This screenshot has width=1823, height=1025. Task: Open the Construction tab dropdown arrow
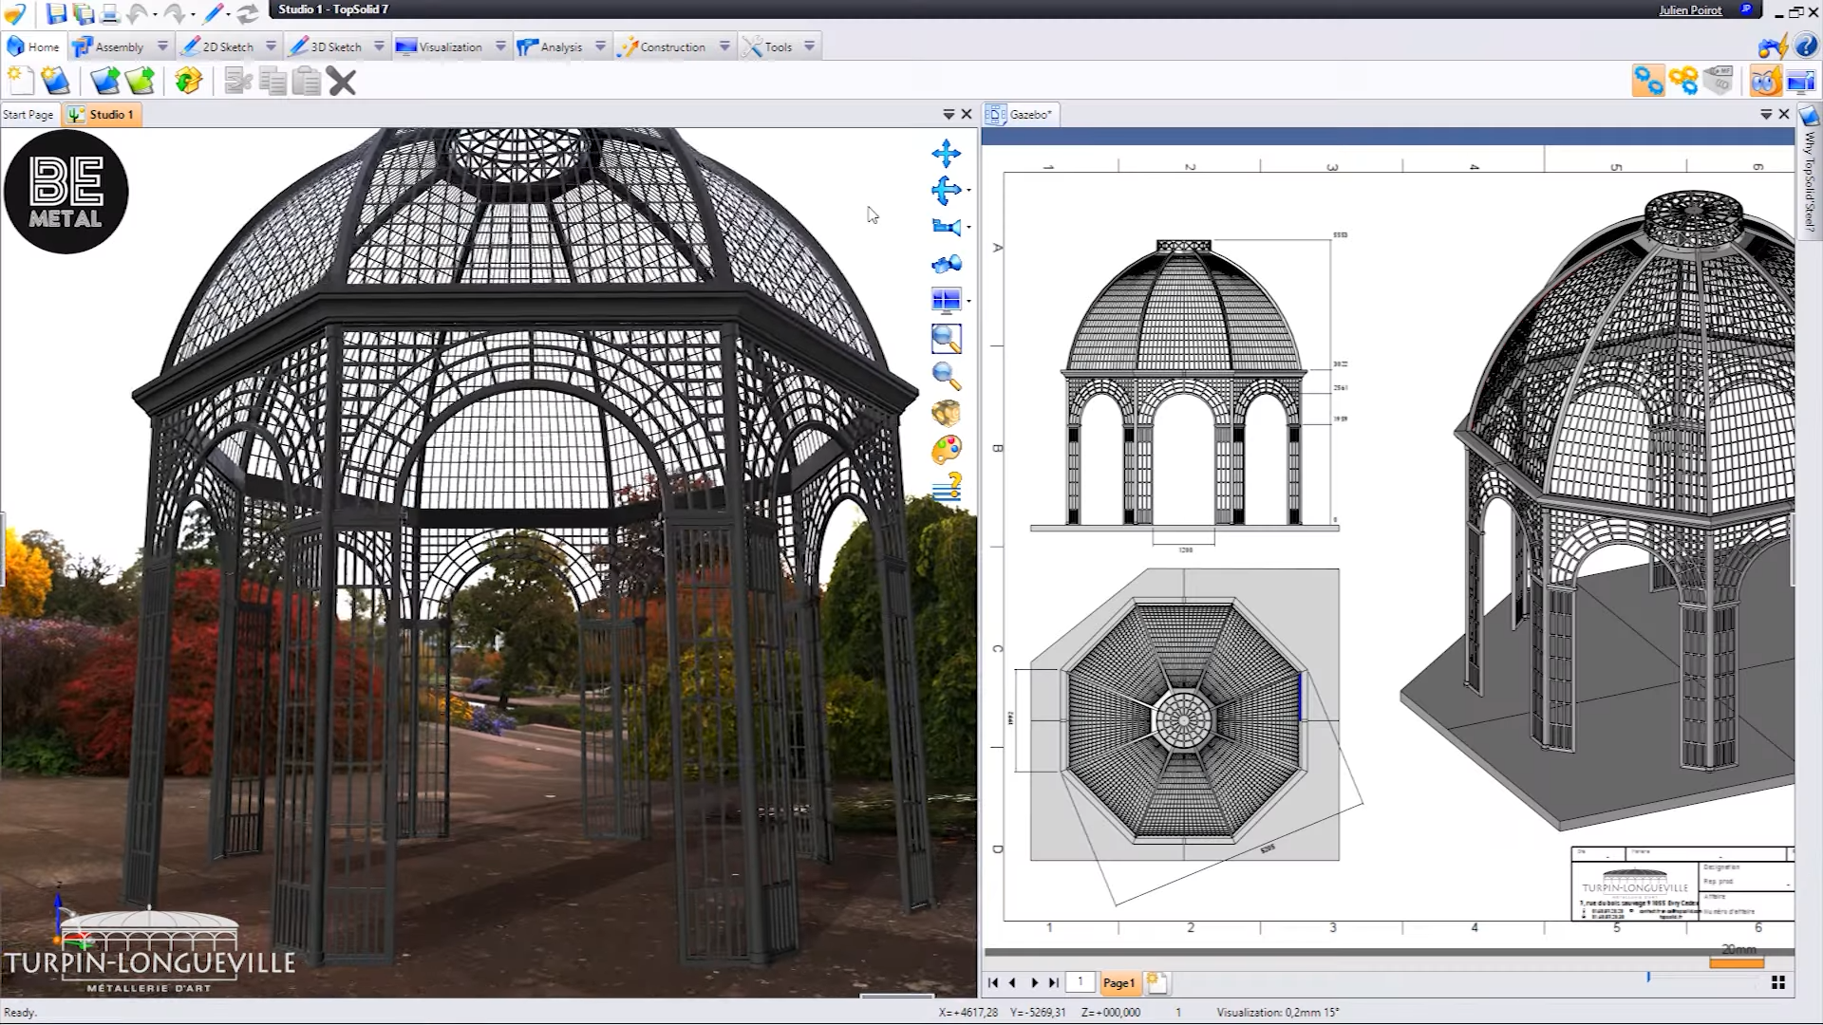[724, 47]
